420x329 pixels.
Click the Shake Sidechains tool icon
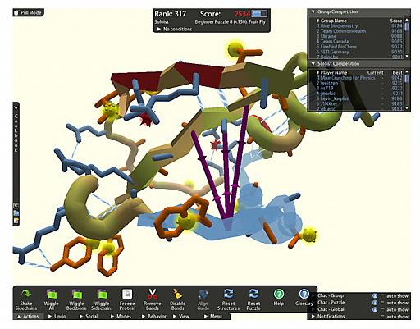coord(26,294)
